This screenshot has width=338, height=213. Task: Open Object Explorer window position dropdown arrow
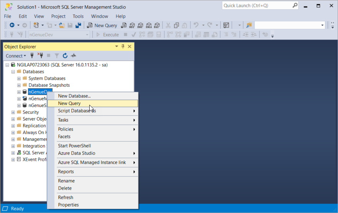click(x=116, y=46)
